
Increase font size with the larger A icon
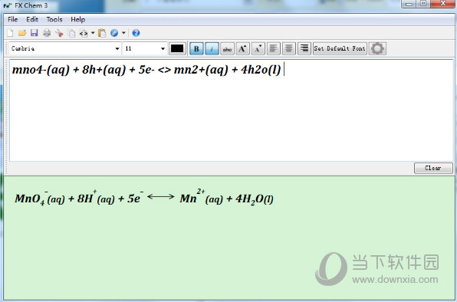click(x=242, y=48)
